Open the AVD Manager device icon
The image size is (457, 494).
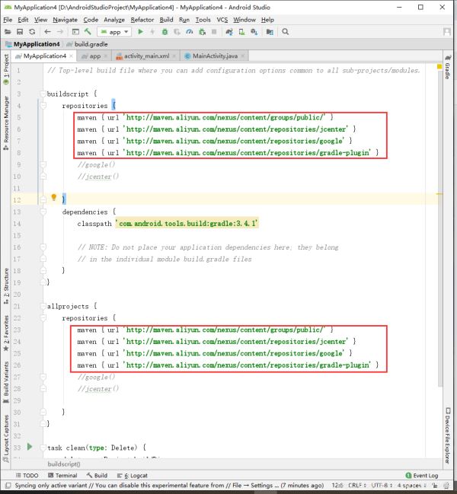point(241,32)
